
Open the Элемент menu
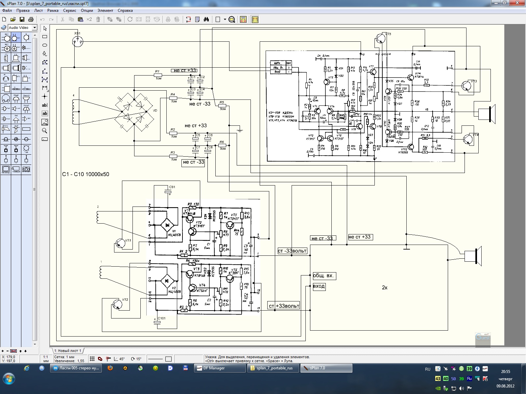coord(105,11)
